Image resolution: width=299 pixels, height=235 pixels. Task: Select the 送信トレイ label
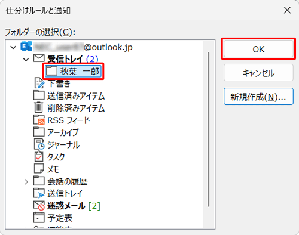pos(65,194)
